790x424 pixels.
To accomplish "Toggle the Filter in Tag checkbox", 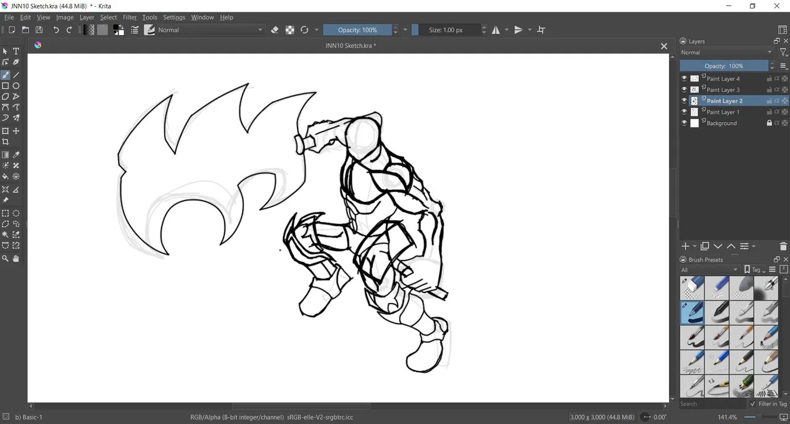I will (752, 404).
